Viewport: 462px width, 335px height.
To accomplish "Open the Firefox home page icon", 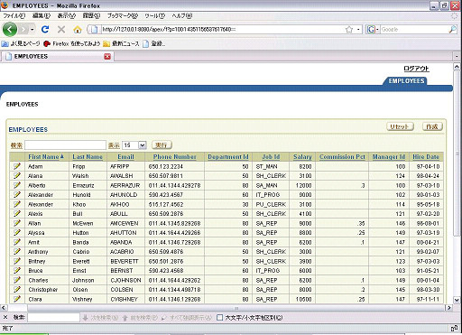I will click(x=78, y=29).
